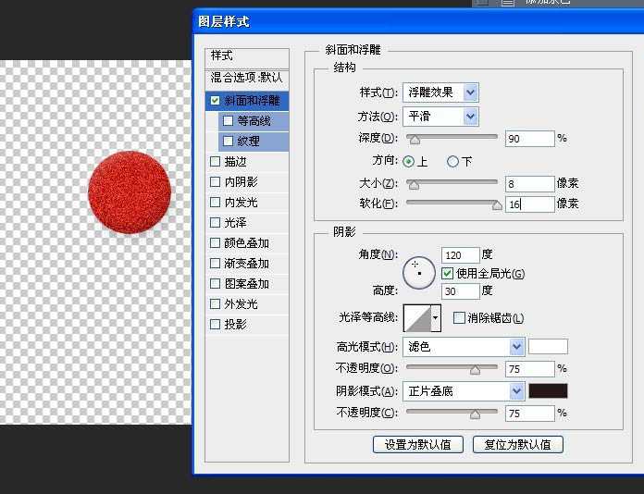644x494 pixels.
Task: Select the 描边 list item label
Action: (x=235, y=161)
